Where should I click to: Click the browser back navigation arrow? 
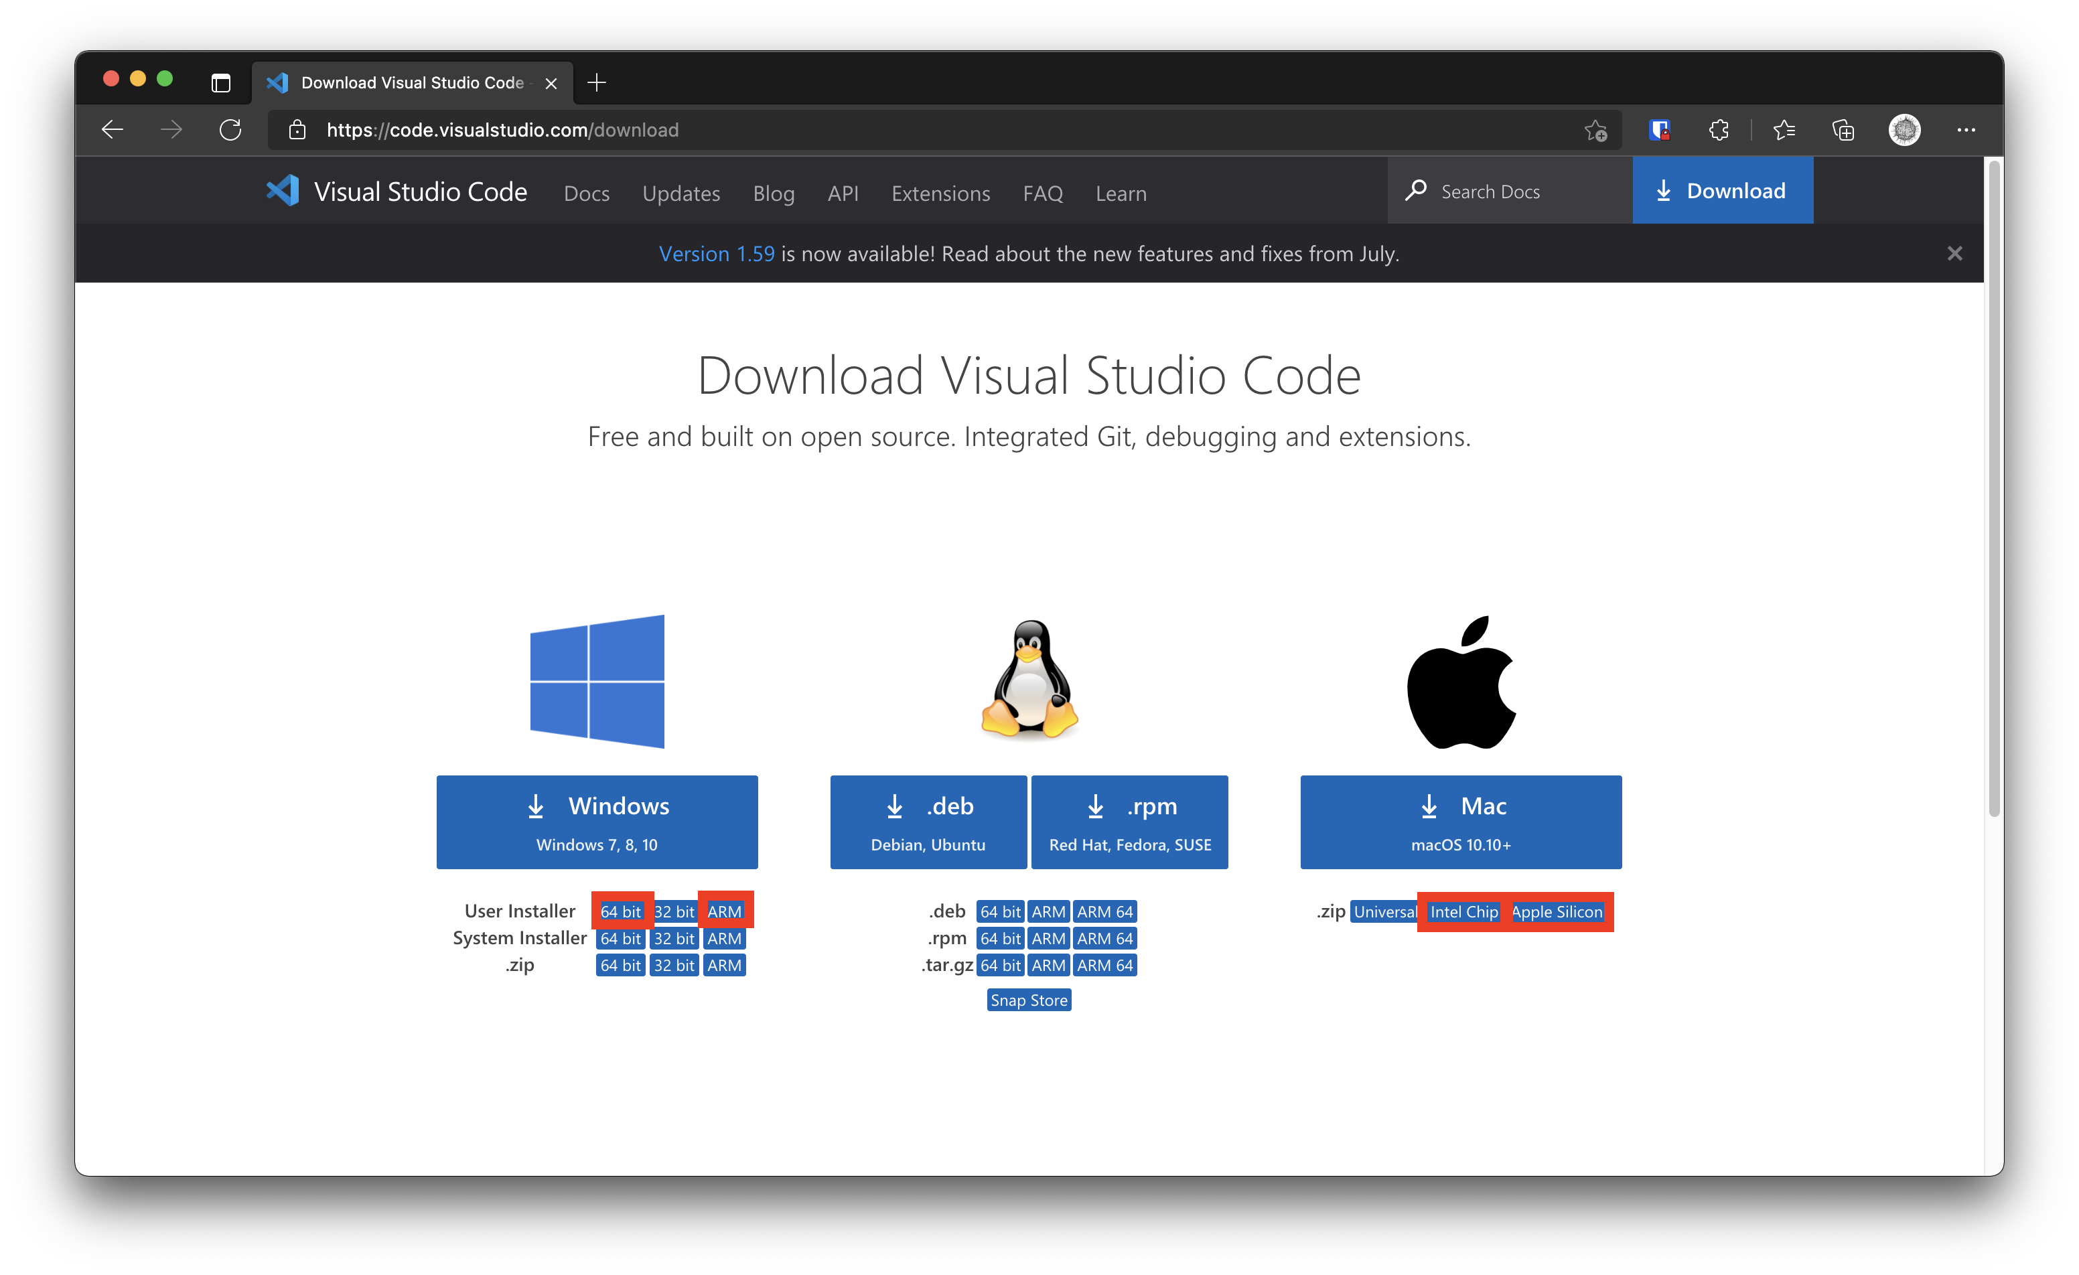click(116, 129)
